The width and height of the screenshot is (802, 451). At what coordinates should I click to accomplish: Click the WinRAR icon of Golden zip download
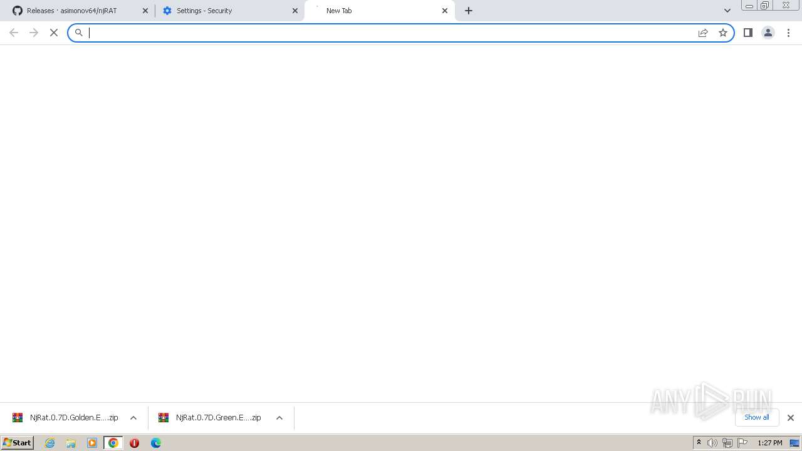click(x=18, y=418)
